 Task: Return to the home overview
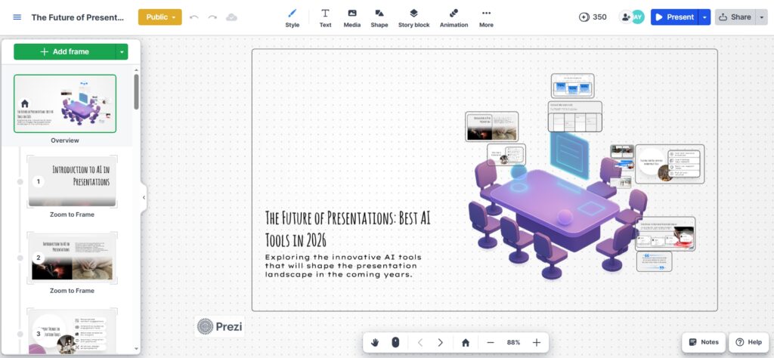466,342
